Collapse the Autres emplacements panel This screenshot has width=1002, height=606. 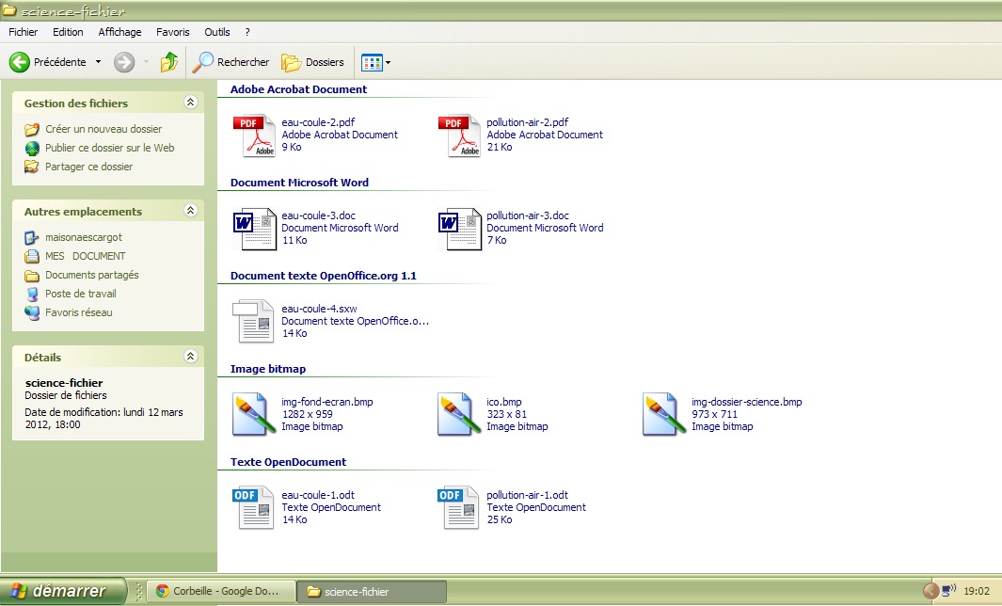(191, 211)
